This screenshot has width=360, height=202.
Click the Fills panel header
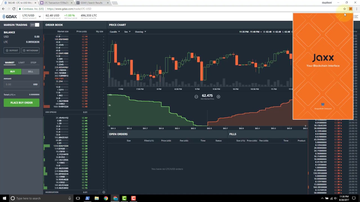pos(233,134)
